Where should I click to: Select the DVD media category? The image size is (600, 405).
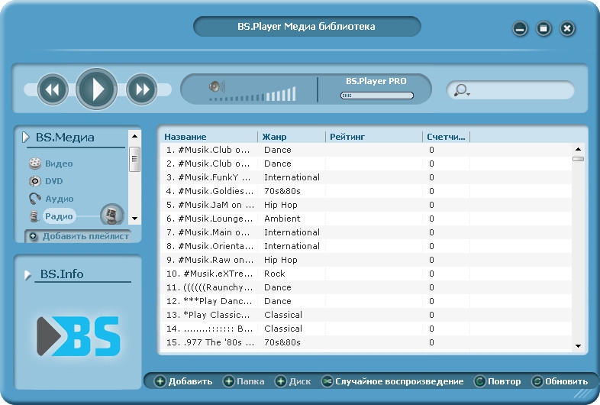pos(54,181)
